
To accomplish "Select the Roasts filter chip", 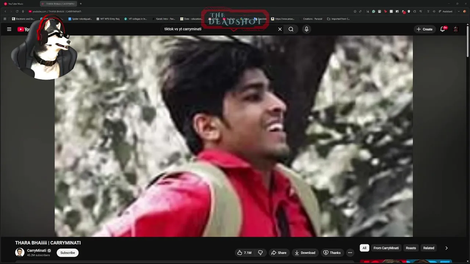I will pos(411,248).
